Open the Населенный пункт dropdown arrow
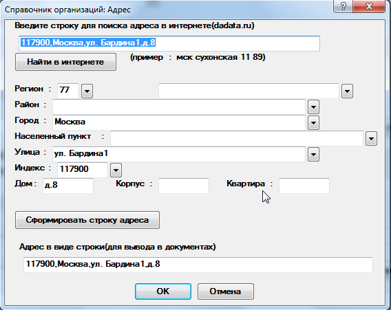The height and width of the screenshot is (310, 391). (371, 139)
